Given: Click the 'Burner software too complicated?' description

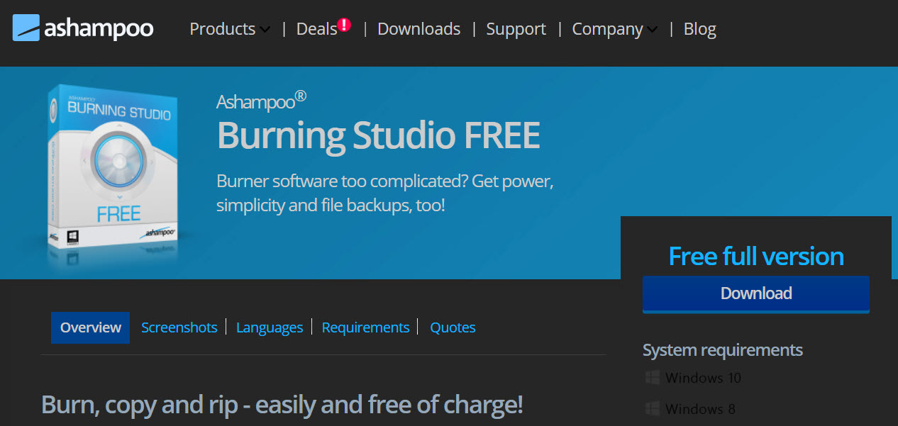Looking at the screenshot, I should pos(384,193).
